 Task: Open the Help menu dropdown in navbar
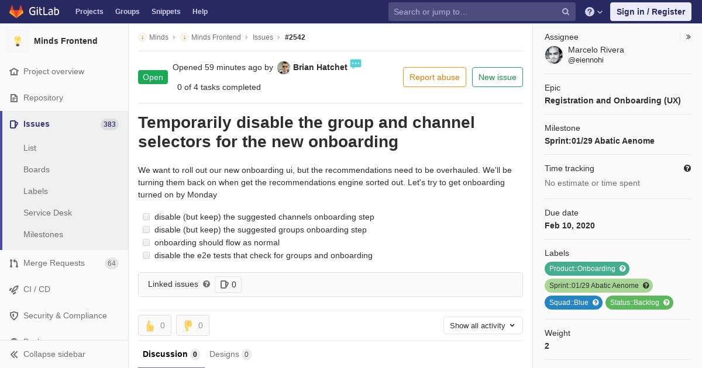[594, 12]
